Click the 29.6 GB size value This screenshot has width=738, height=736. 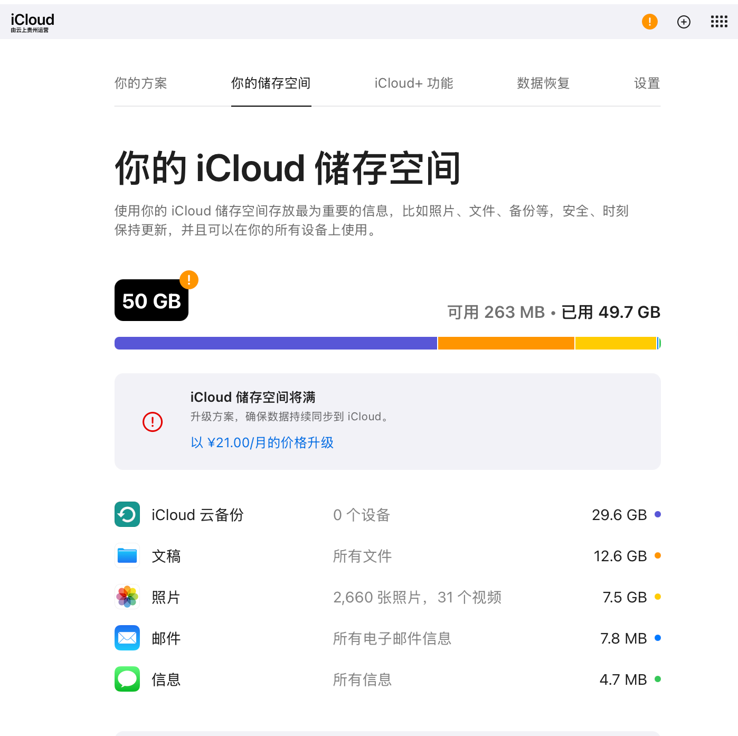point(619,515)
